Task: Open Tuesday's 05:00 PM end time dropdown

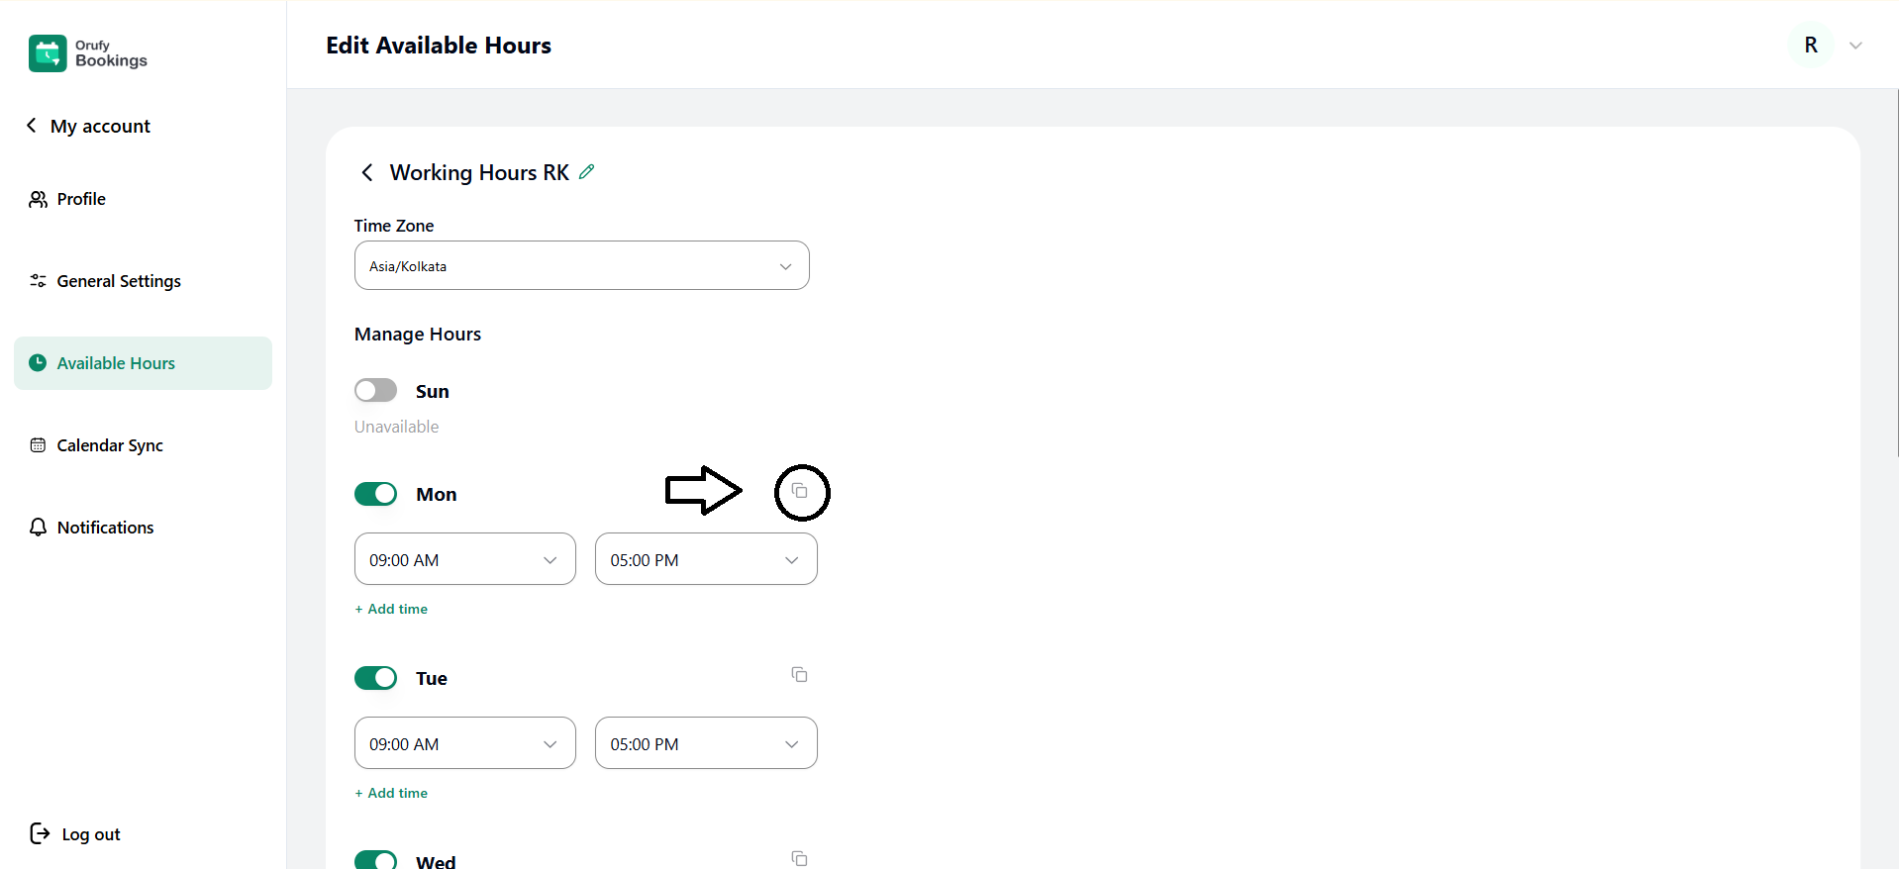Action: 705,744
